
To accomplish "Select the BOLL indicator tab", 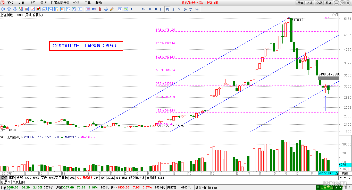I will tap(111, 178).
